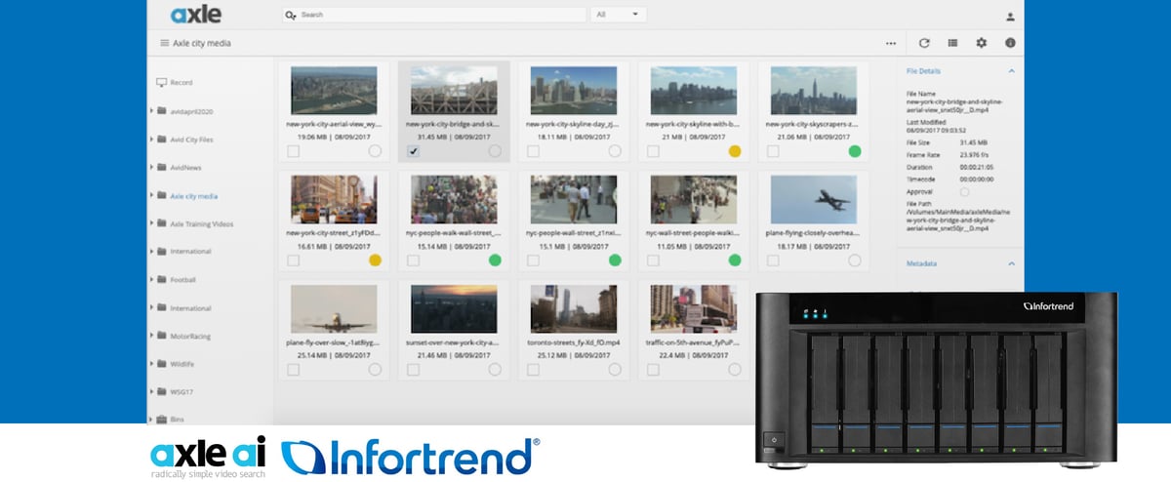The image size is (1171, 482).
Task: Click in the Search input field
Action: pyautogui.click(x=433, y=15)
